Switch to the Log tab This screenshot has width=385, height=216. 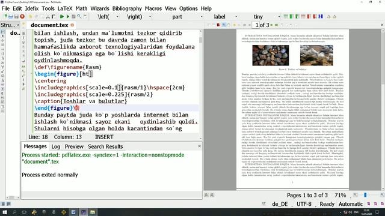[x=56, y=146]
